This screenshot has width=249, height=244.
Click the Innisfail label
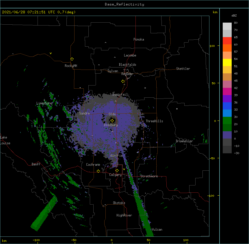120,94
